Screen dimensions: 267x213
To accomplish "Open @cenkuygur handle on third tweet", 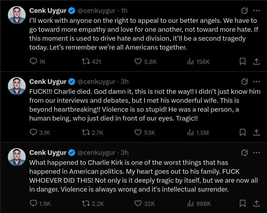I will point(96,153).
